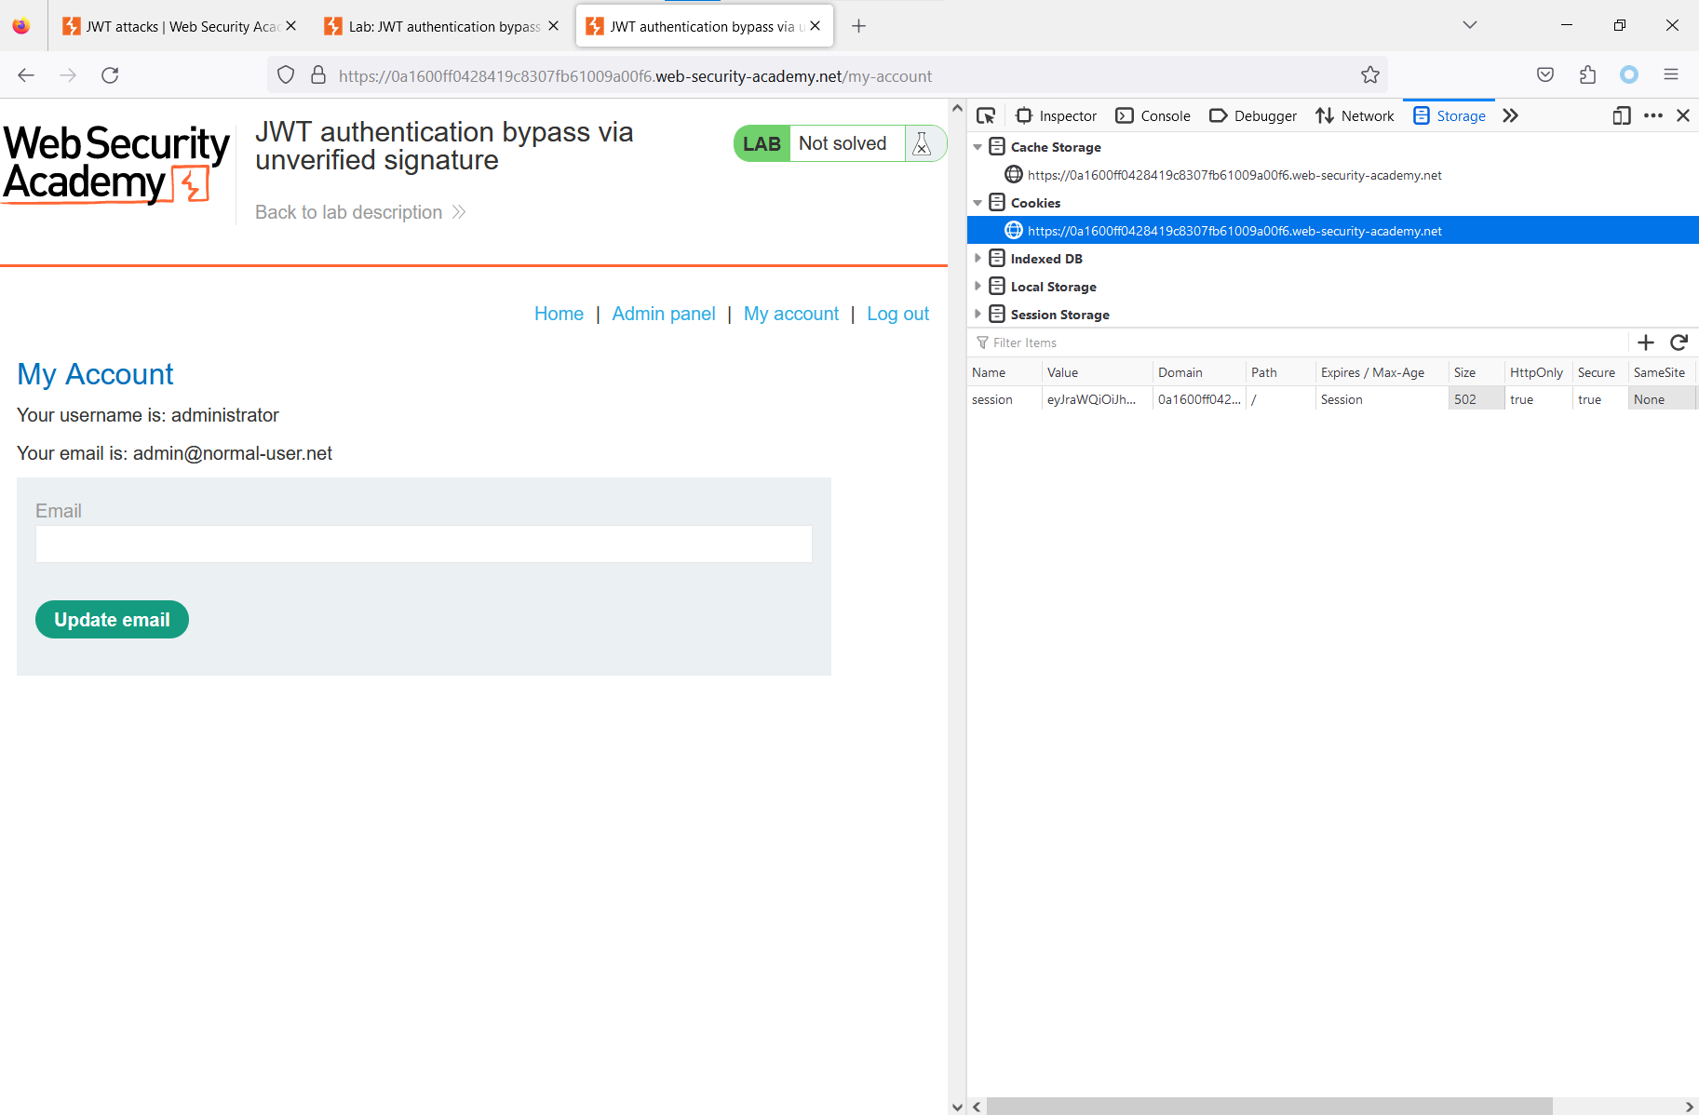Expand the Local Storage tree node
Screen dimensions: 1699x1115
click(x=978, y=287)
